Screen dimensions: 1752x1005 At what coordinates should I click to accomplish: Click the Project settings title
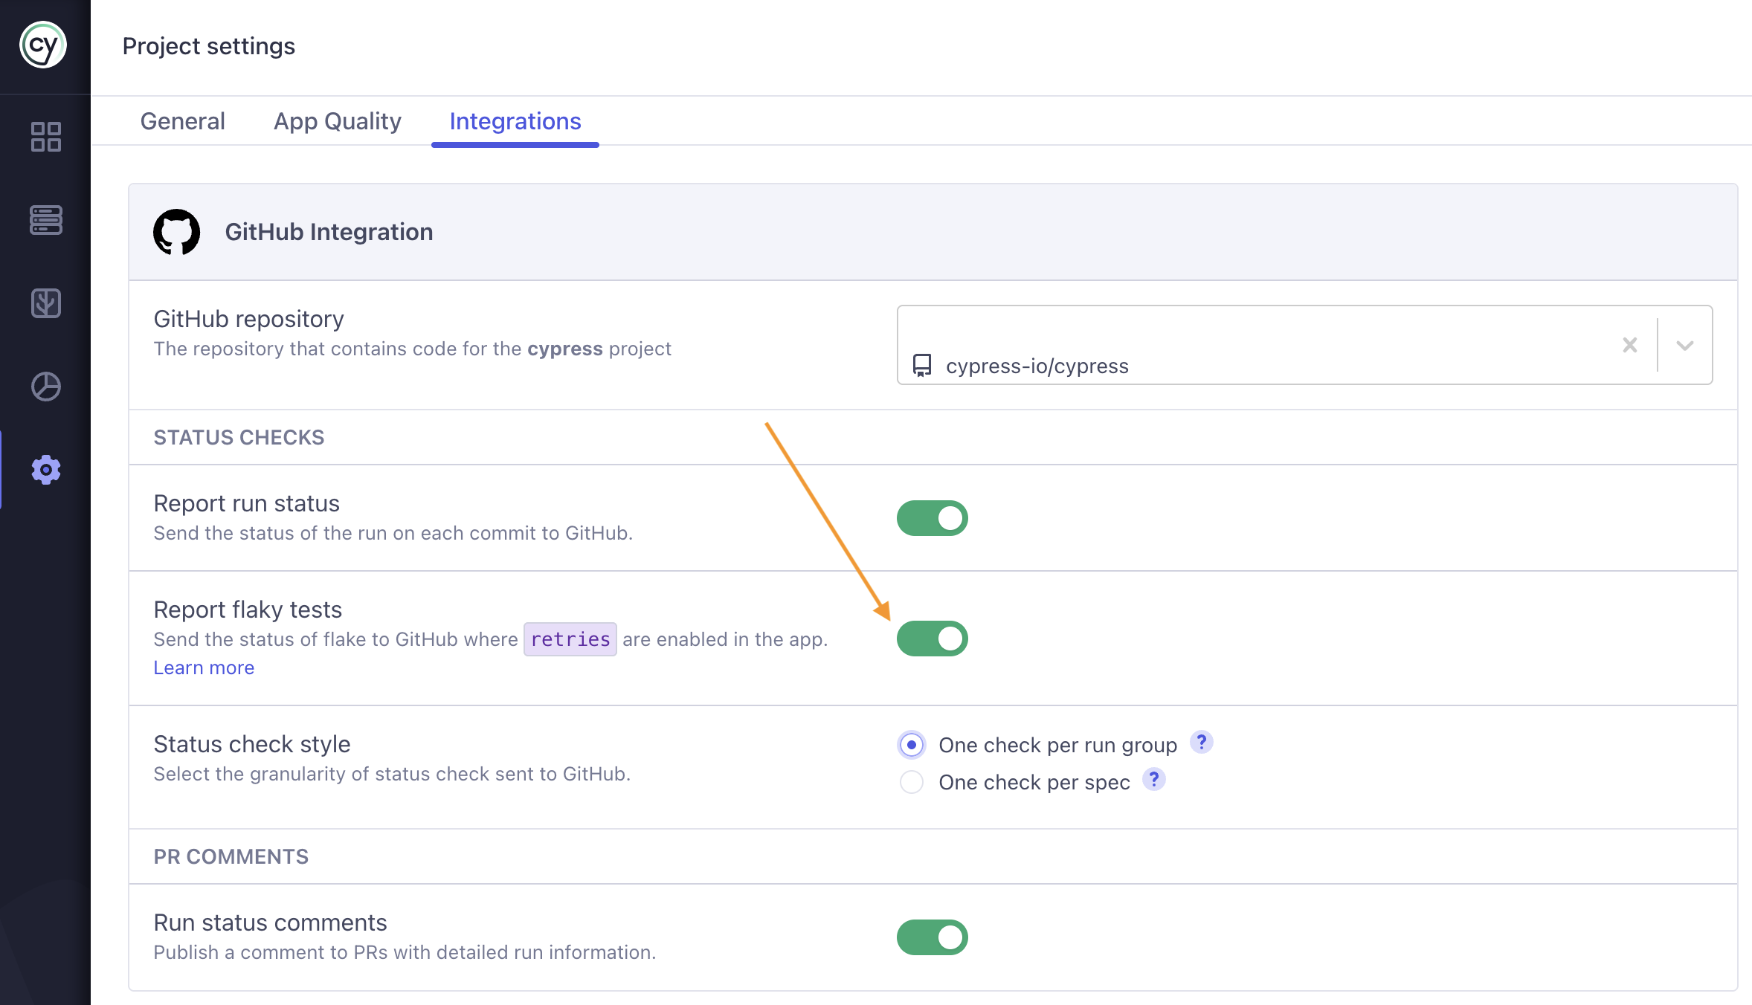(208, 46)
